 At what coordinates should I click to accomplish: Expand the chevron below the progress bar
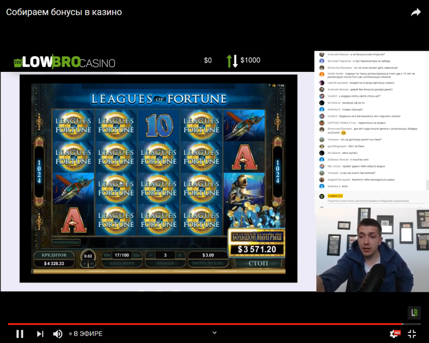(214, 333)
